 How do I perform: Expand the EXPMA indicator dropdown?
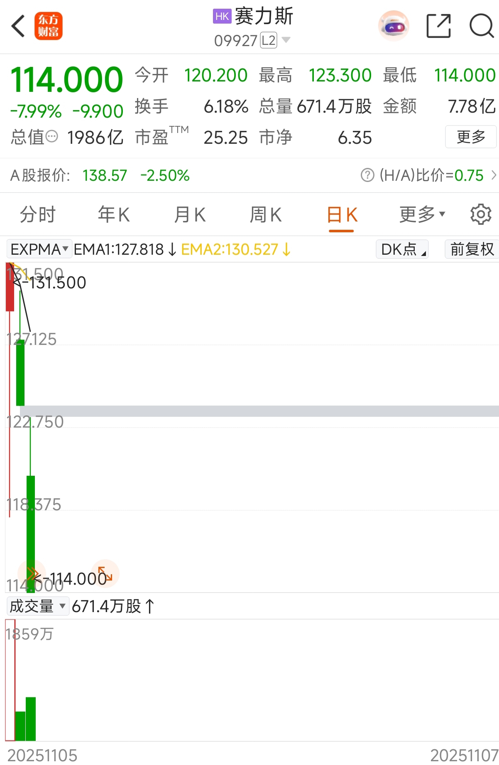tap(39, 249)
